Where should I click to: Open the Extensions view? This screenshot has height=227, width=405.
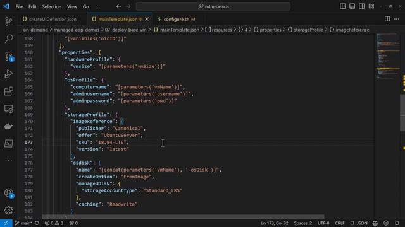(x=9, y=91)
